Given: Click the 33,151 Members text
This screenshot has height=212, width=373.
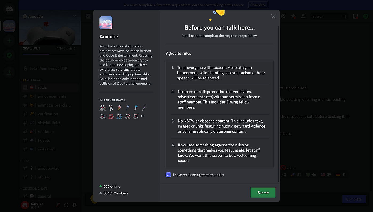Looking at the screenshot, I should [116, 193].
